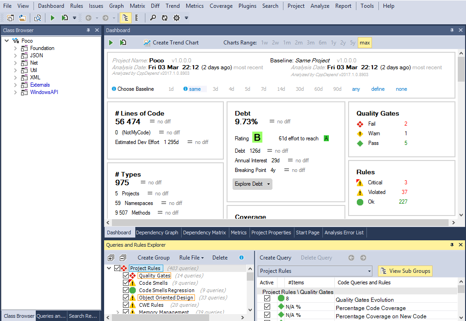The image size is (466, 321).
Task: Run a new analysis with the green play icon
Action: (x=52, y=18)
